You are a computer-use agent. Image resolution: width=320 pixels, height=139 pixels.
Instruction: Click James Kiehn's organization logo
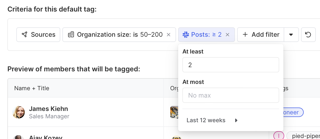click(x=174, y=112)
